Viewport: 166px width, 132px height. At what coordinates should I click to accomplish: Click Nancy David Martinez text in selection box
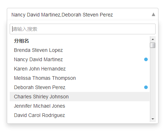click(x=36, y=15)
